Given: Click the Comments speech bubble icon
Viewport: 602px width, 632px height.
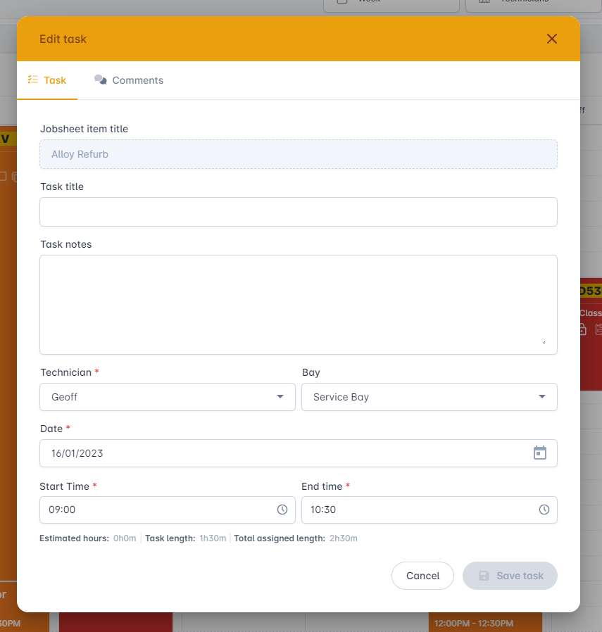Looking at the screenshot, I should point(101,80).
